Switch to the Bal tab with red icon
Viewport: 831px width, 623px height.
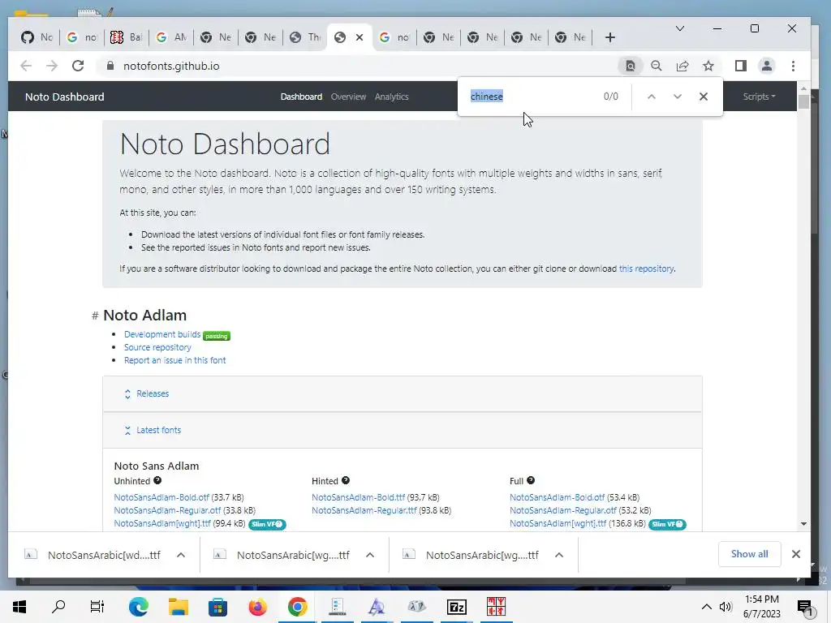pos(126,37)
